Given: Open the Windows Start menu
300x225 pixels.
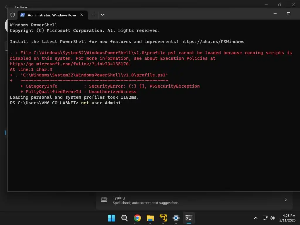Looking at the screenshot, I should point(111,218).
